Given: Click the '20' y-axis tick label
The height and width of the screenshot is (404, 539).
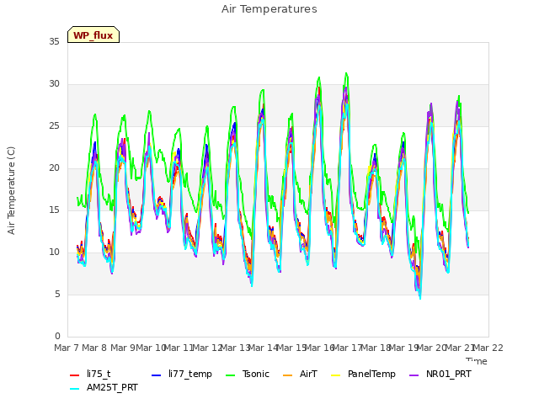Looking at the screenshot, I should (x=54, y=168).
